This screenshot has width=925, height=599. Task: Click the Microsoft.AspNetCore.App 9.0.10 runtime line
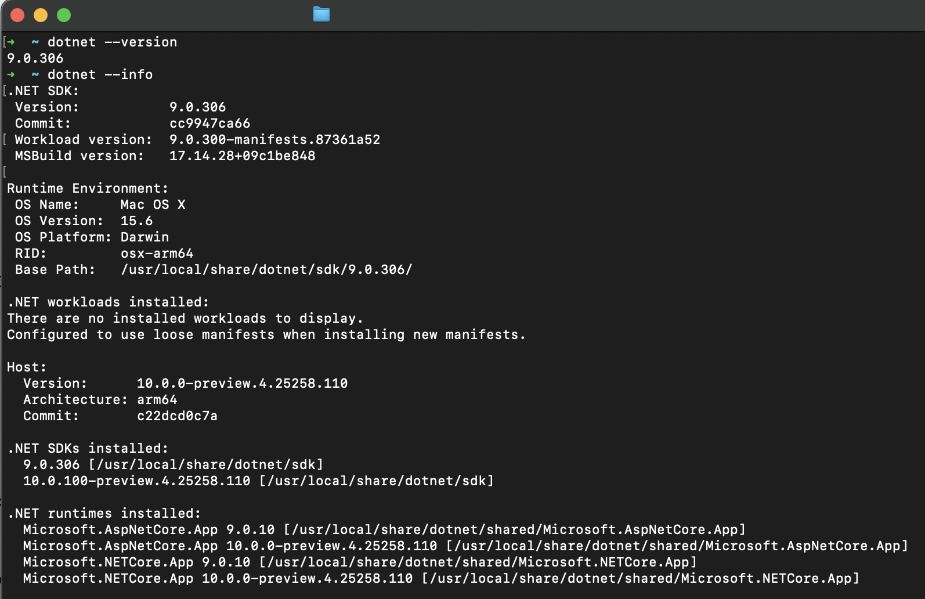pos(383,529)
